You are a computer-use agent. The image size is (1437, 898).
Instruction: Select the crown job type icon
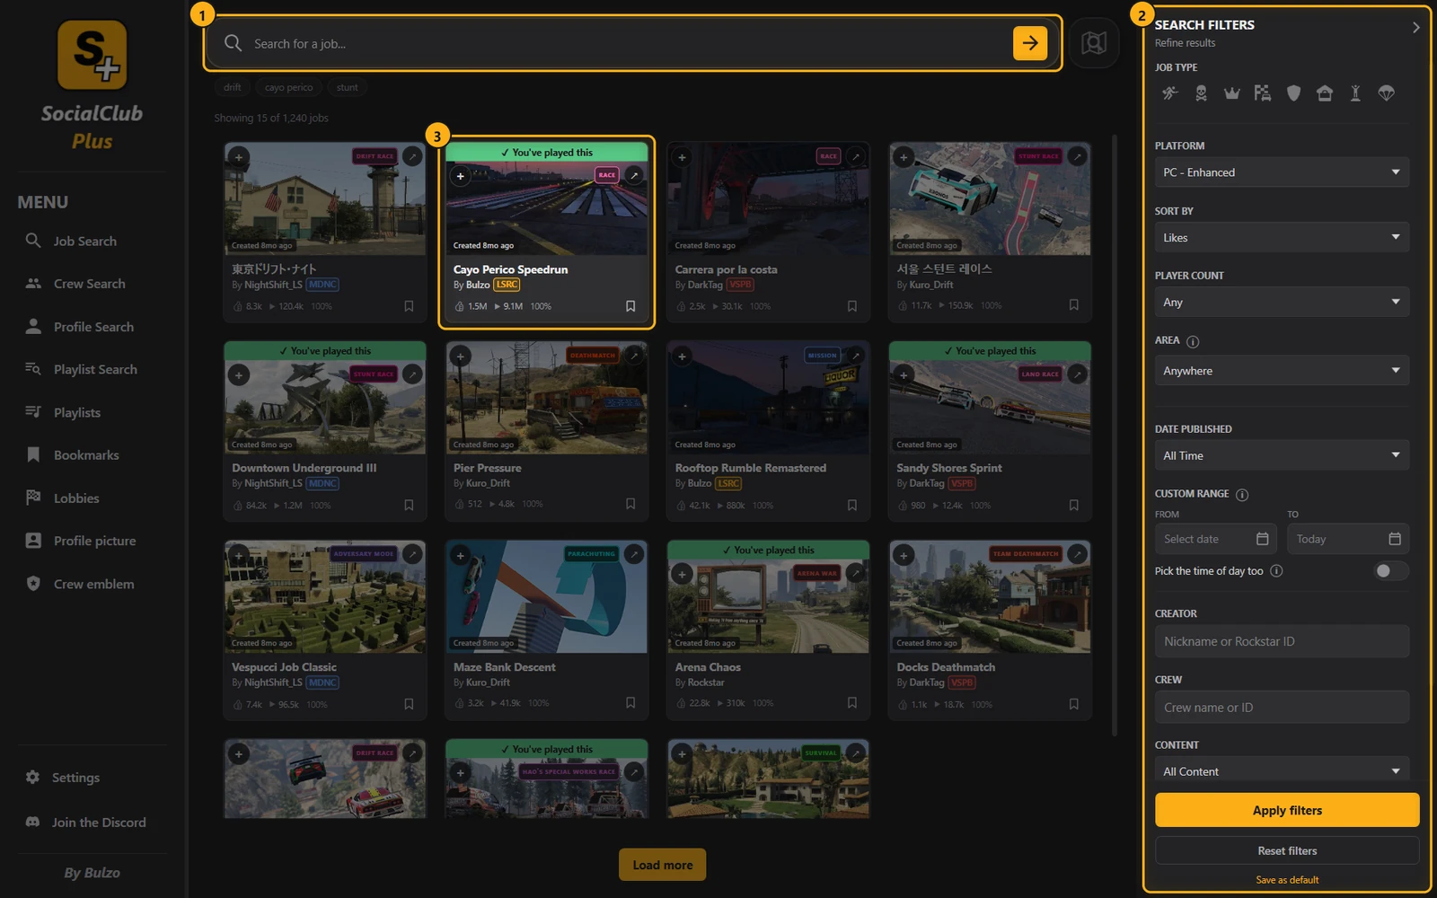click(1231, 92)
